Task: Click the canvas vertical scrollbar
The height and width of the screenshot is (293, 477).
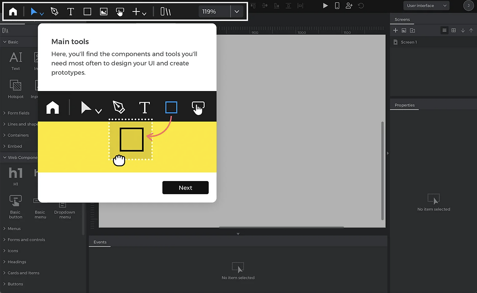Action: (x=382, y=171)
